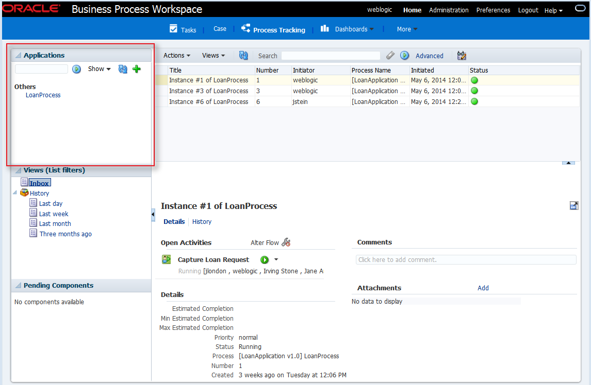The image size is (591, 385).
Task: Open the Show dropdown in Applications
Action: [99, 69]
